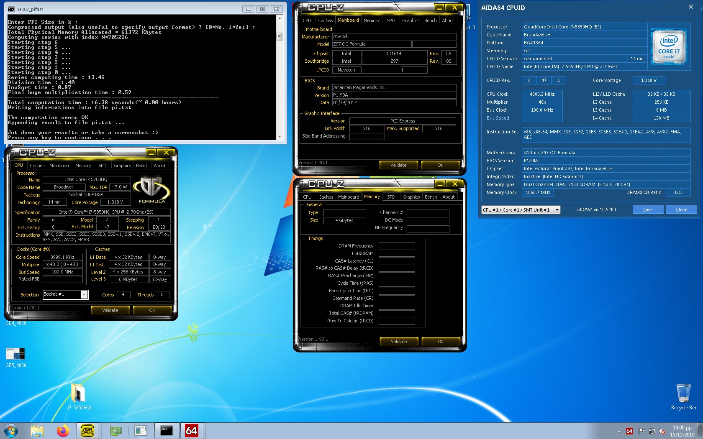The image size is (703, 439).
Task: Click Level 3 cache 6 MBytes value
Action: pyautogui.click(x=128, y=279)
